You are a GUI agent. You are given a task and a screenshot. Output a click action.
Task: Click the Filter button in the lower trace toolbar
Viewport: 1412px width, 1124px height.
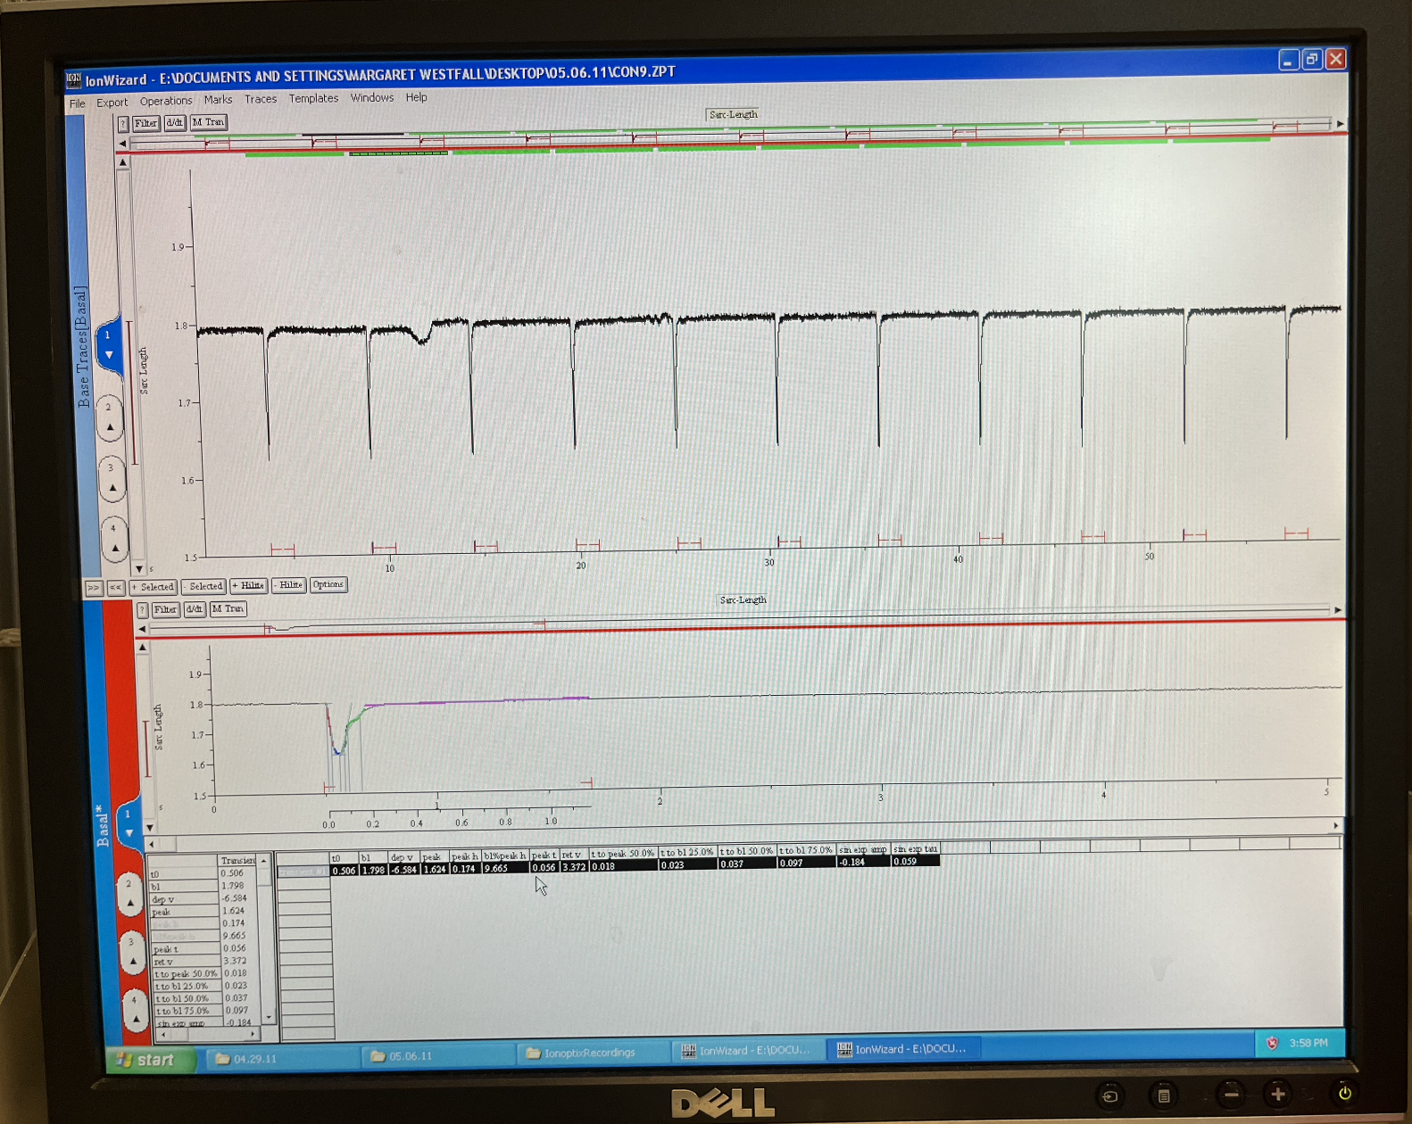tap(165, 610)
